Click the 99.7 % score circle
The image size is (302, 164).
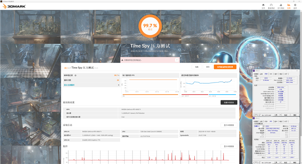point(150,26)
